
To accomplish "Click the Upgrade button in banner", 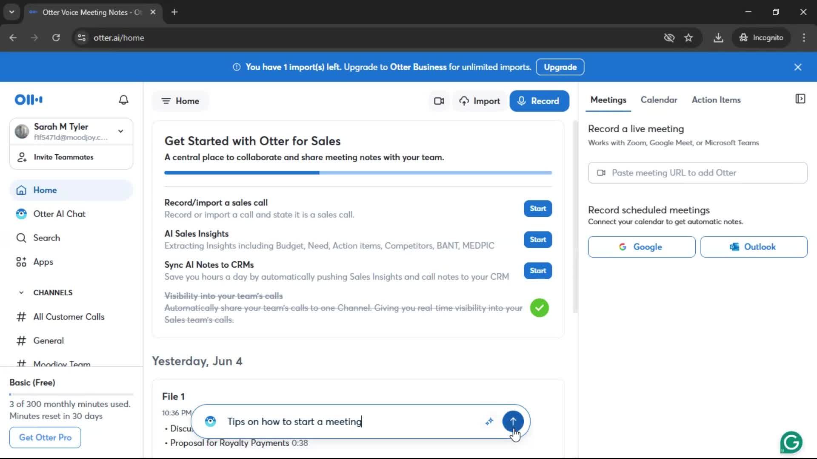I will (560, 67).
